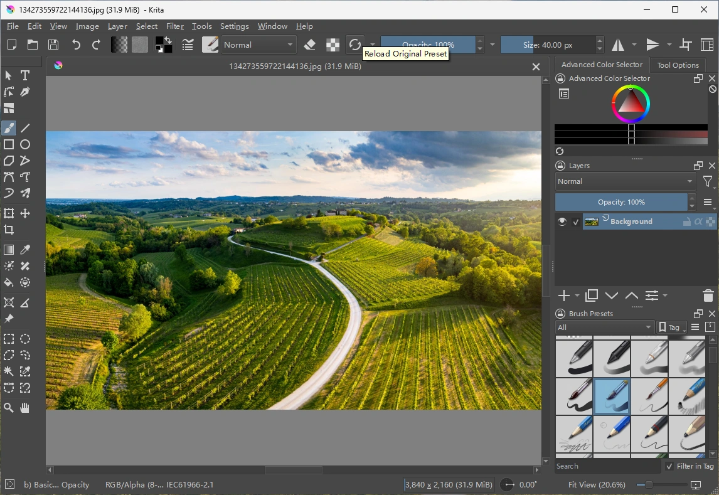This screenshot has width=719, height=495.
Task: Create a new document from toolbar
Action: coord(12,45)
